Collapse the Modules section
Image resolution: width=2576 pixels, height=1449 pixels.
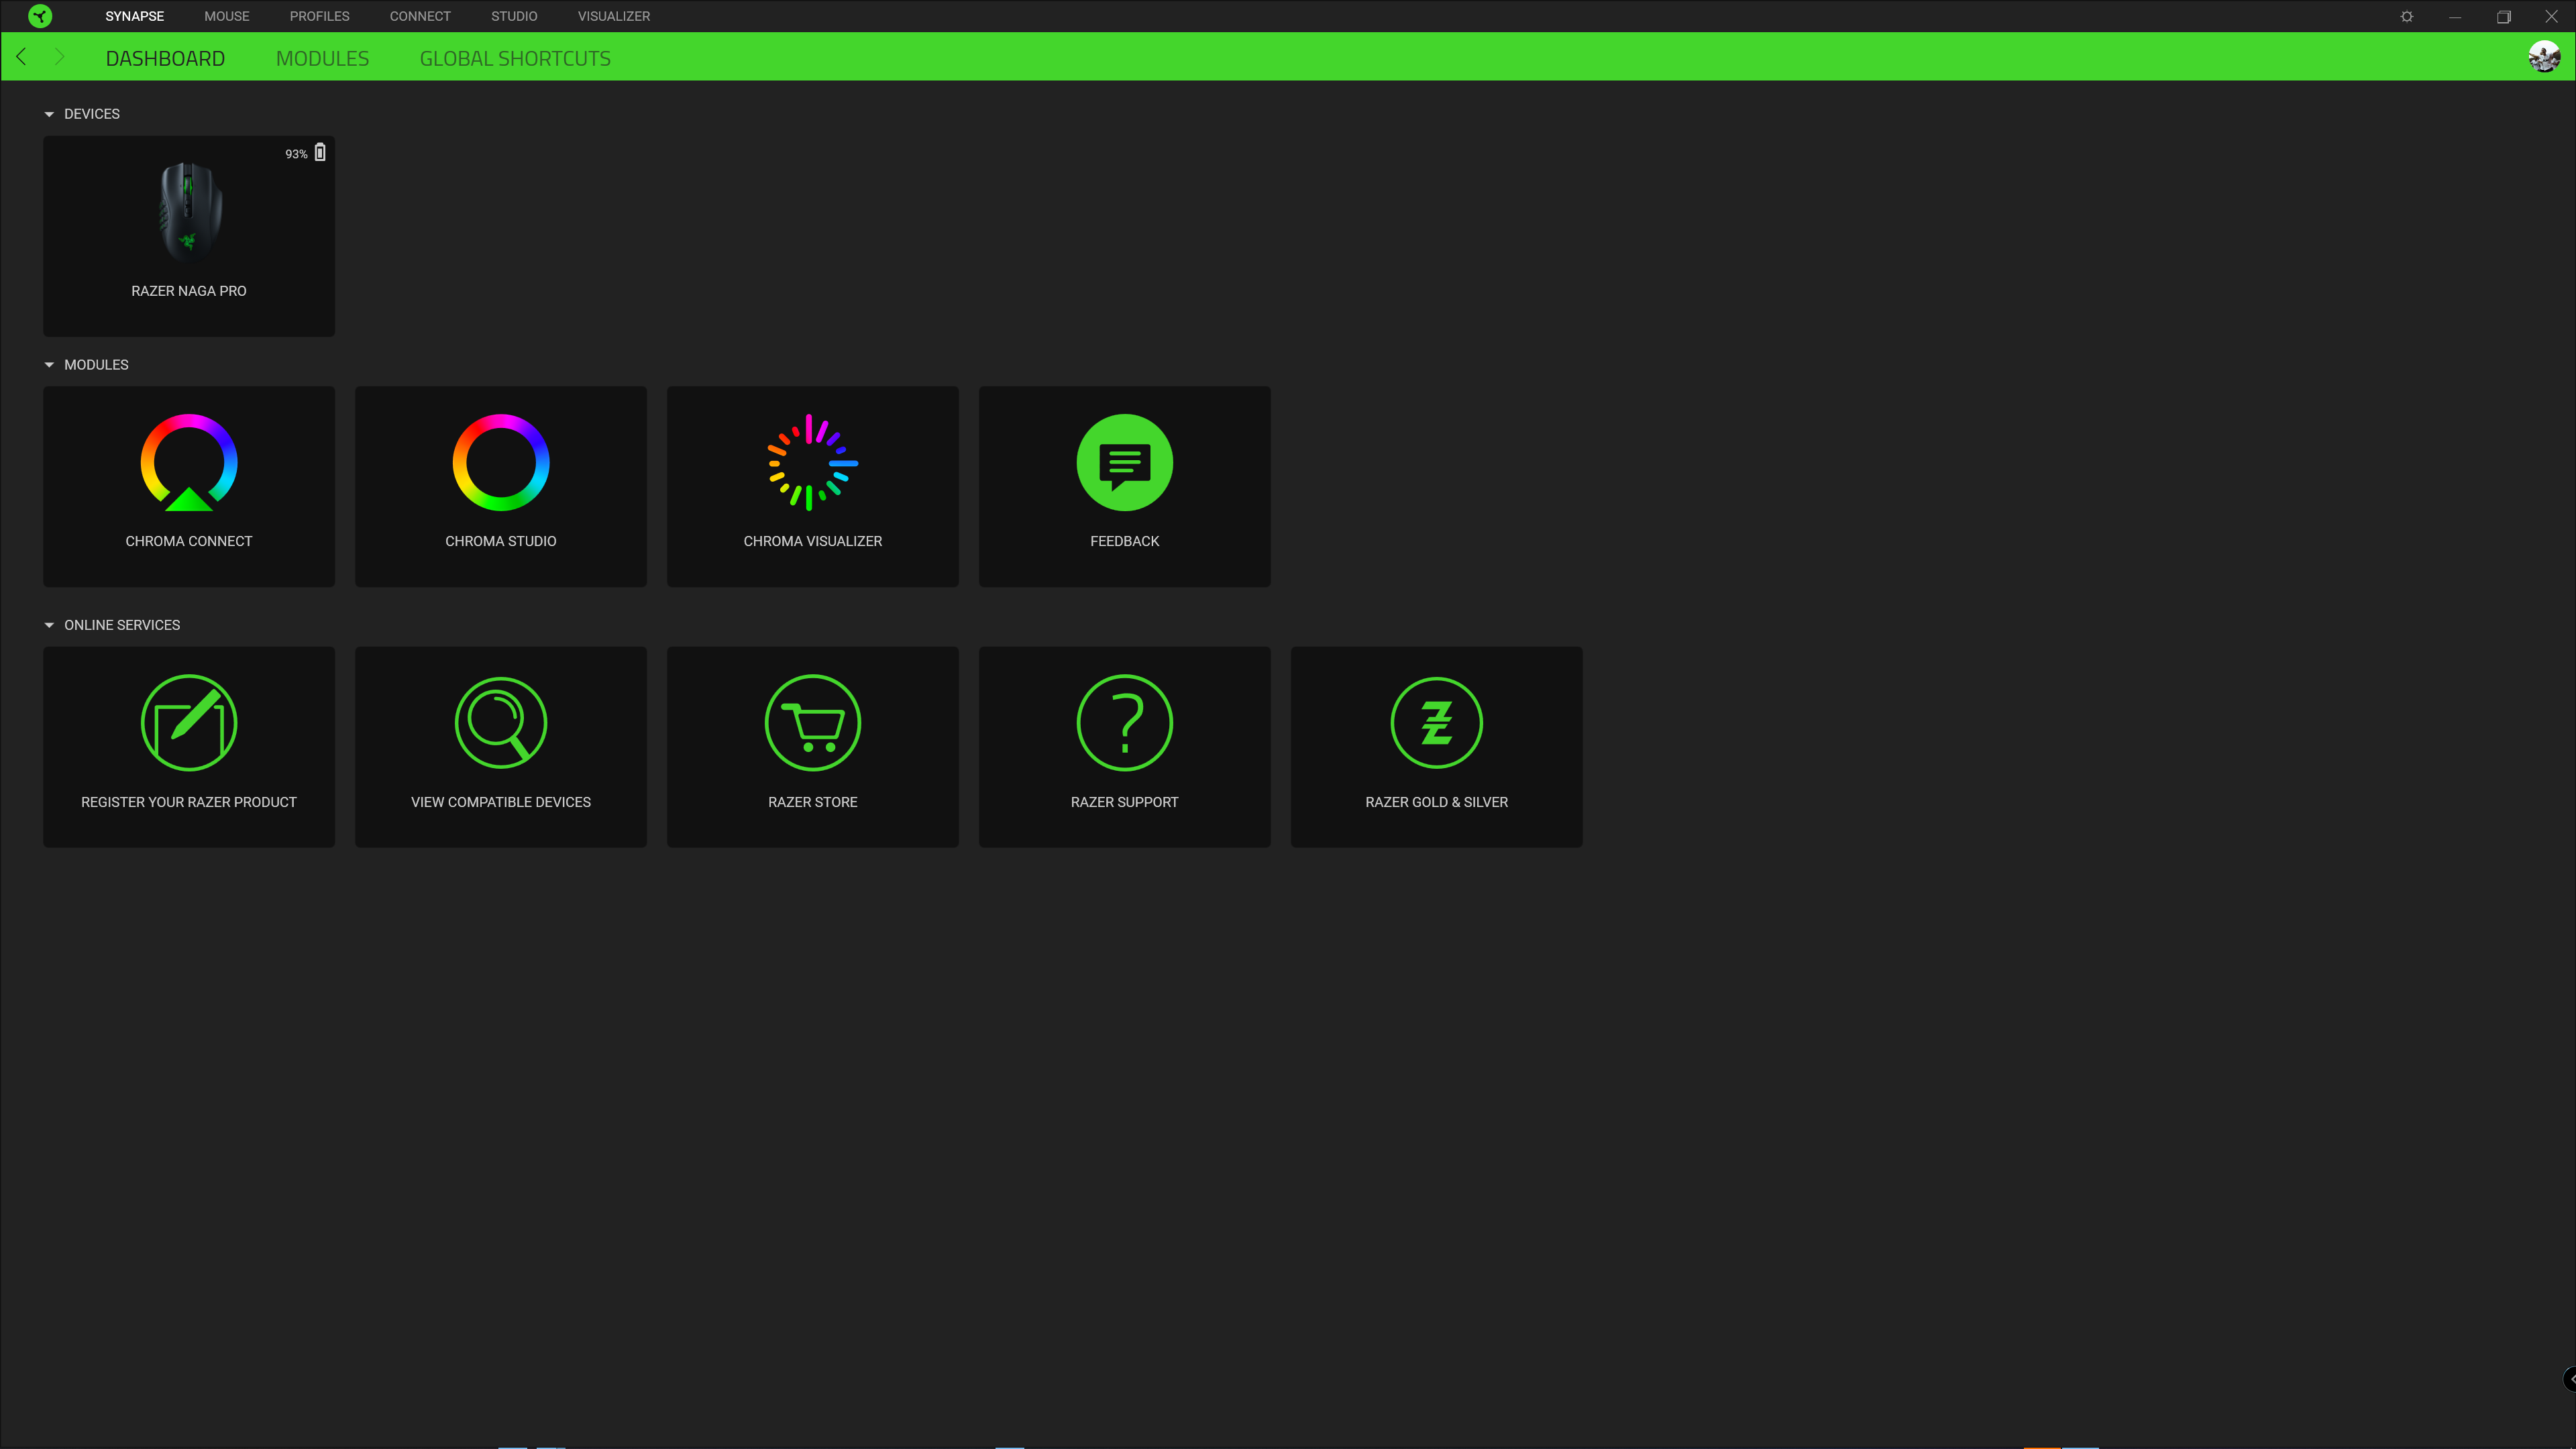tap(49, 365)
